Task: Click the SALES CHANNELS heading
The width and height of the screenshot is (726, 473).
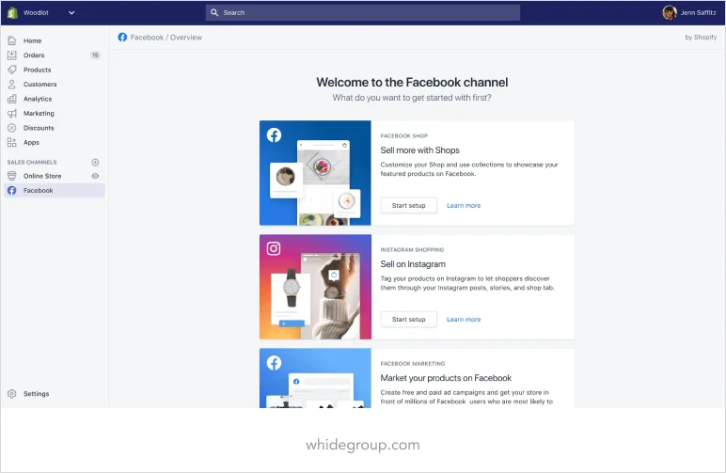Action: (31, 163)
